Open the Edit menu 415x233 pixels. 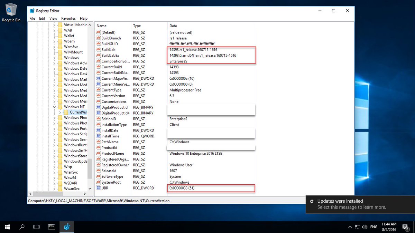42,18
